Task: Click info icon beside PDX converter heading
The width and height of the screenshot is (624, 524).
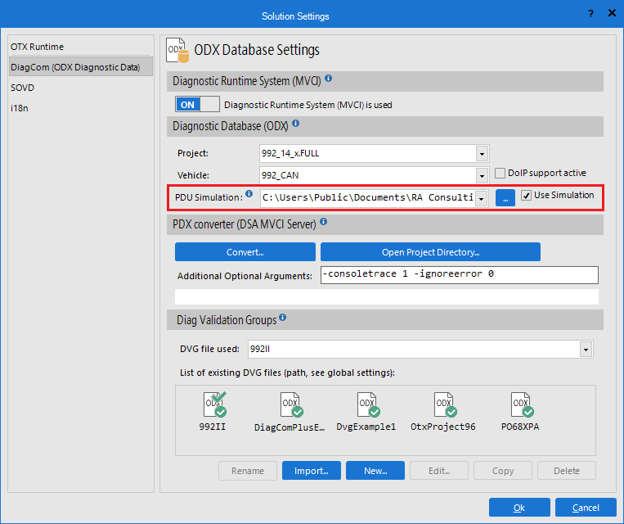Action: (325, 221)
